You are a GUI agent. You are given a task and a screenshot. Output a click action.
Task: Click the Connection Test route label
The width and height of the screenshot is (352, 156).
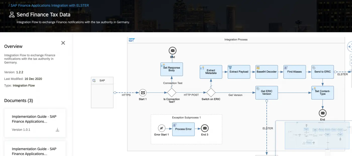point(173,83)
